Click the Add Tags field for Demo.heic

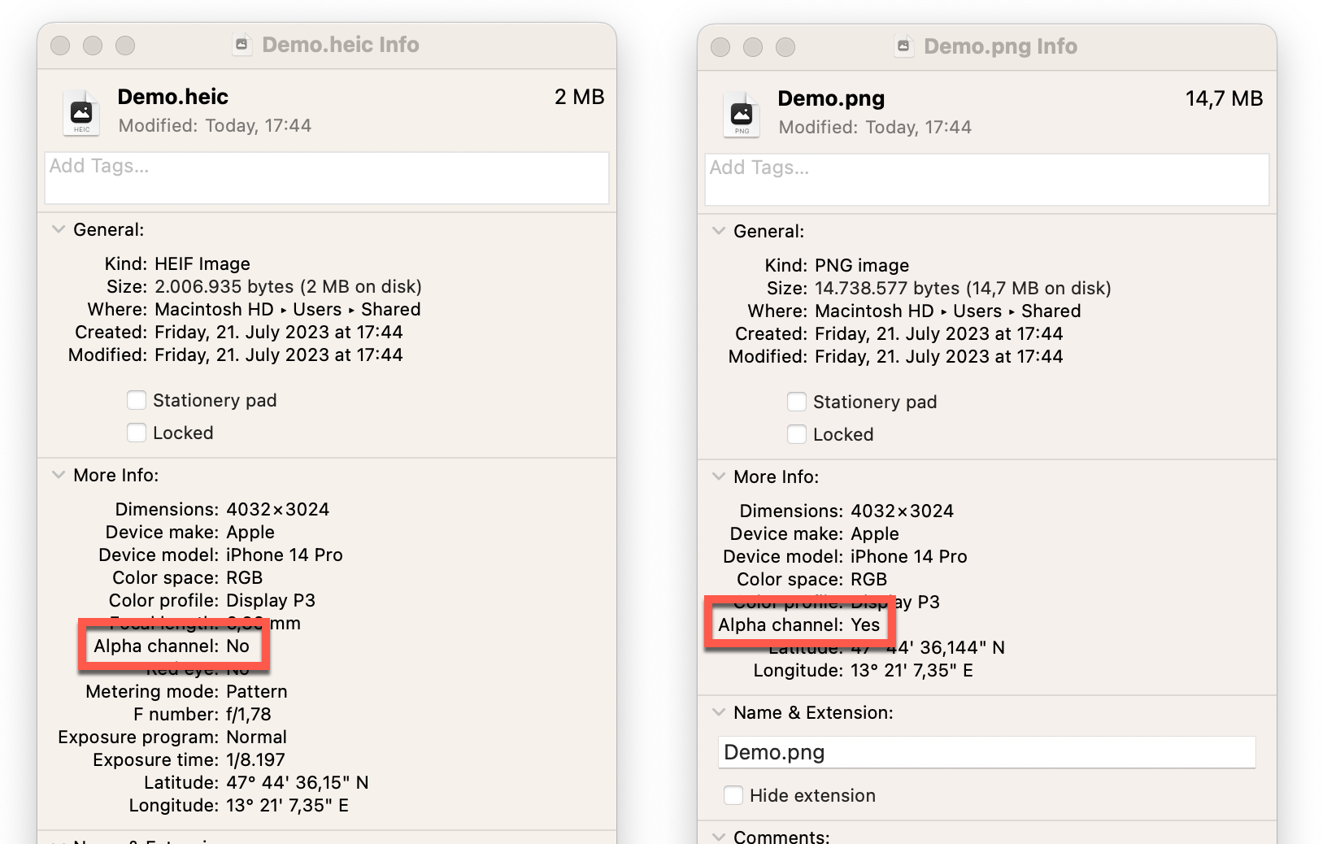coord(326,177)
